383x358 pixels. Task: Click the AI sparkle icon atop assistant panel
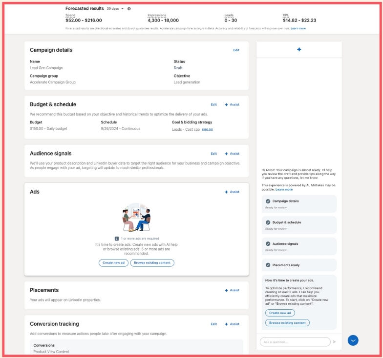(299, 50)
